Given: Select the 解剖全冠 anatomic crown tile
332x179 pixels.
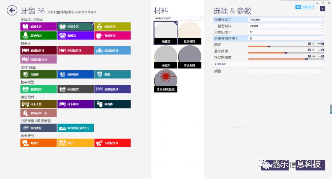Looking at the screenshot, I should coord(38,26).
